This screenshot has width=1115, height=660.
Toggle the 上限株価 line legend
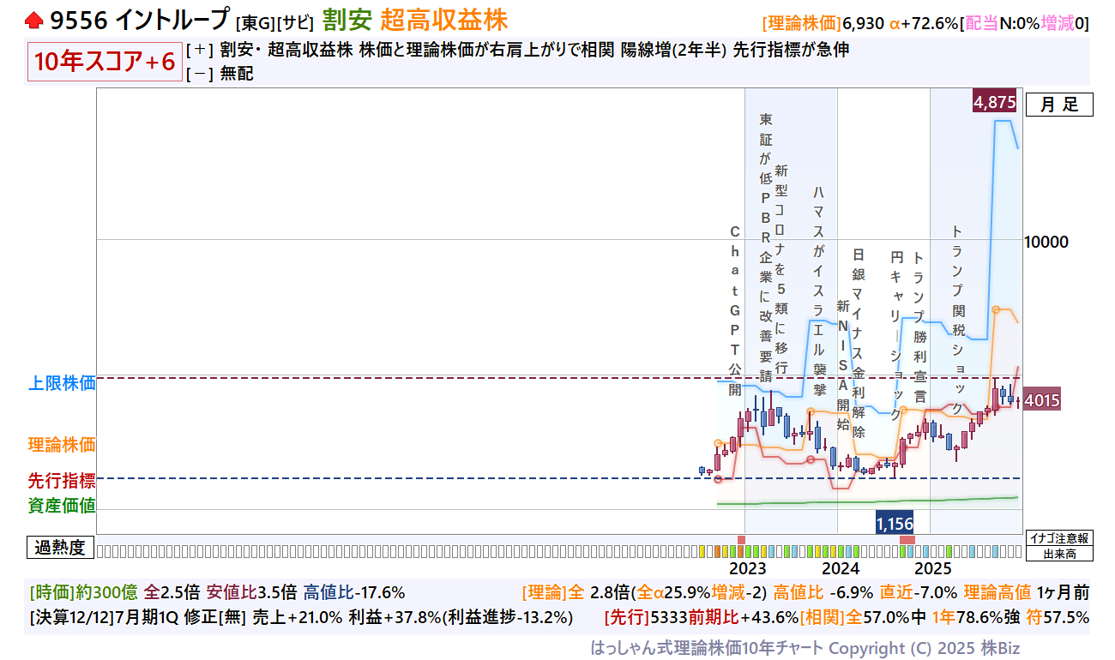[62, 383]
